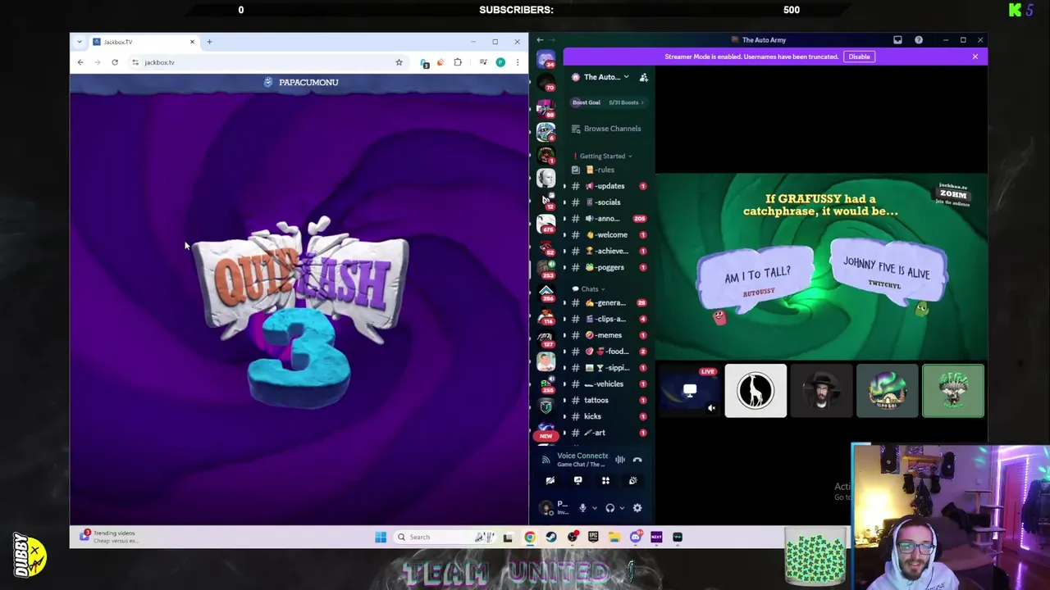The image size is (1050, 590).
Task: Open the Chrome profile avatar
Action: click(500, 62)
